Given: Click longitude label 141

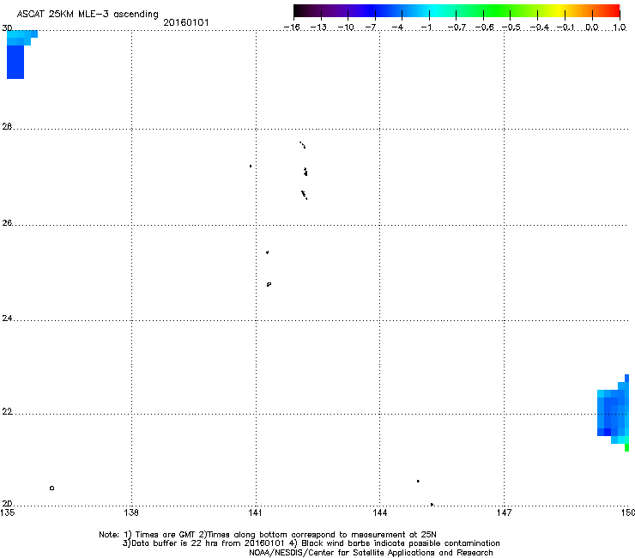Looking at the screenshot, I should (256, 513).
